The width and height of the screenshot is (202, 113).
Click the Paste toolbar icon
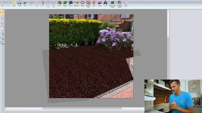42,3
